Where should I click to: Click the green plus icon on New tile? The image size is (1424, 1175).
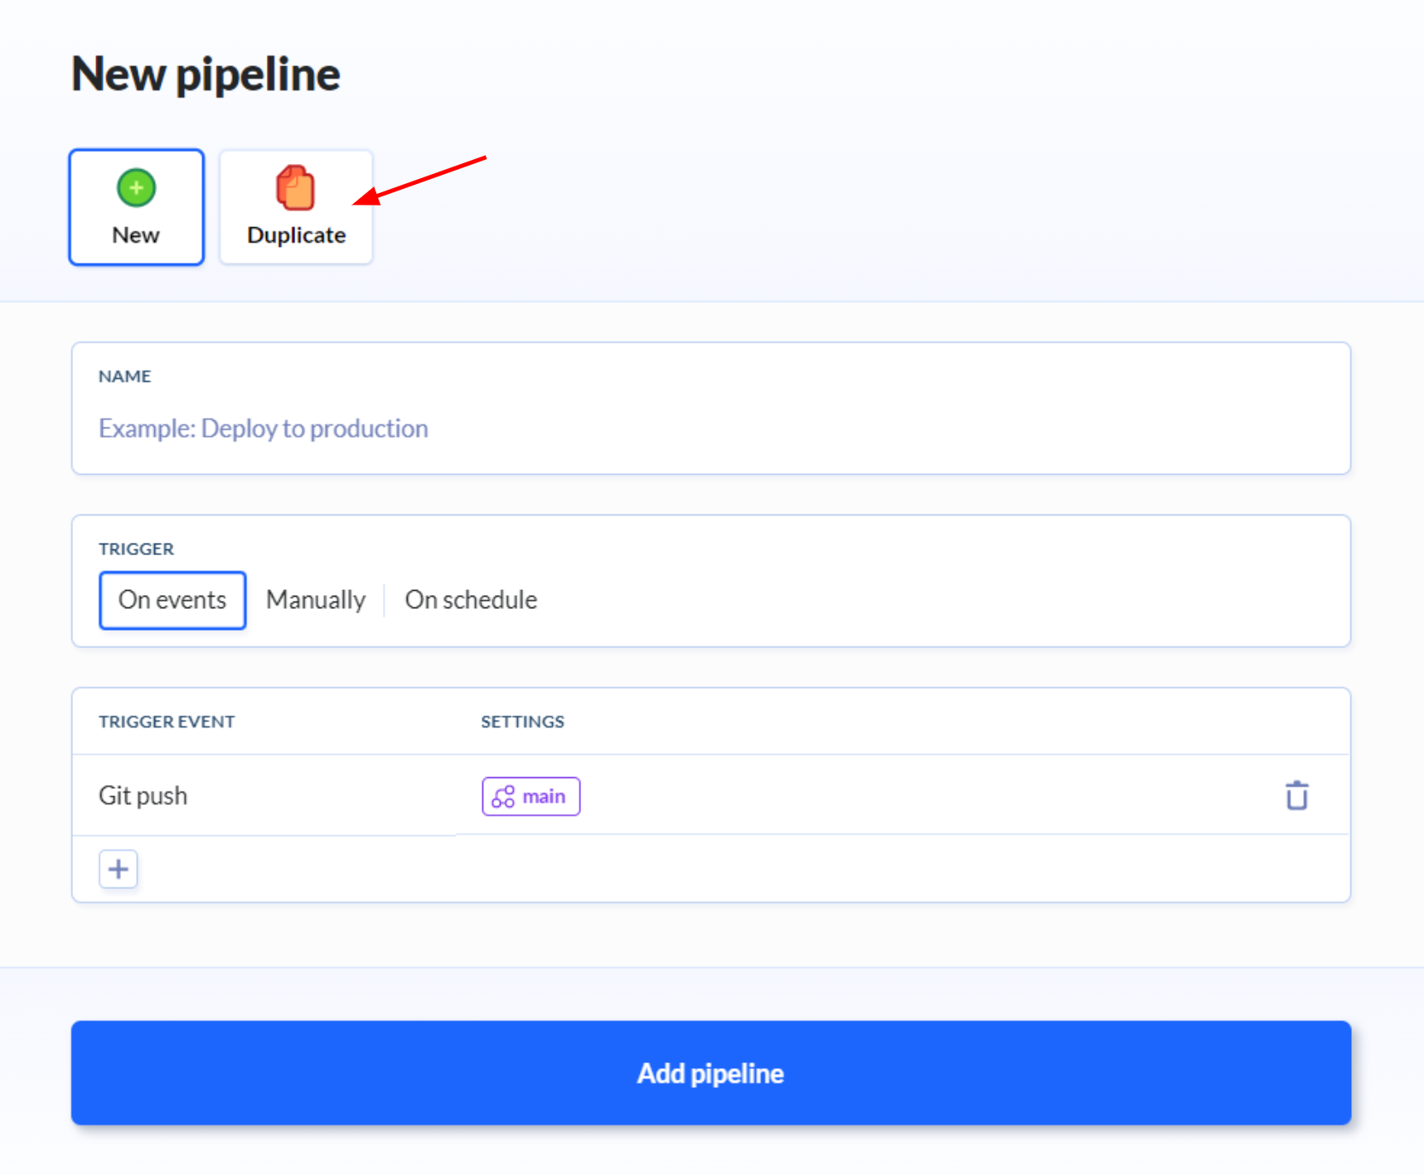pos(136,188)
